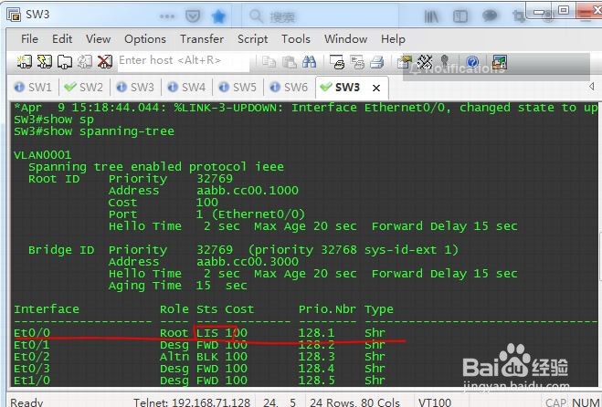This screenshot has width=602, height=407.
Task: Open the View menu
Action: [99, 38]
